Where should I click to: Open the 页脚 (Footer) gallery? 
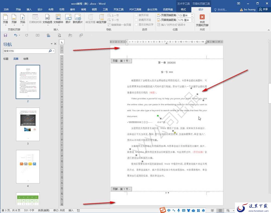coord(14,19)
